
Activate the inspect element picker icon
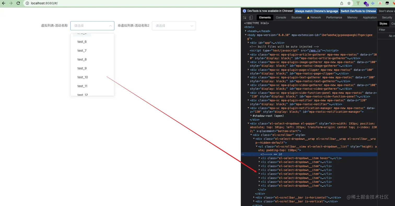pyautogui.click(x=245, y=17)
